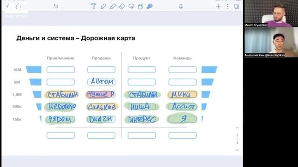298x167 pixels.
Task: Select the Text tool
Action: 93,6
